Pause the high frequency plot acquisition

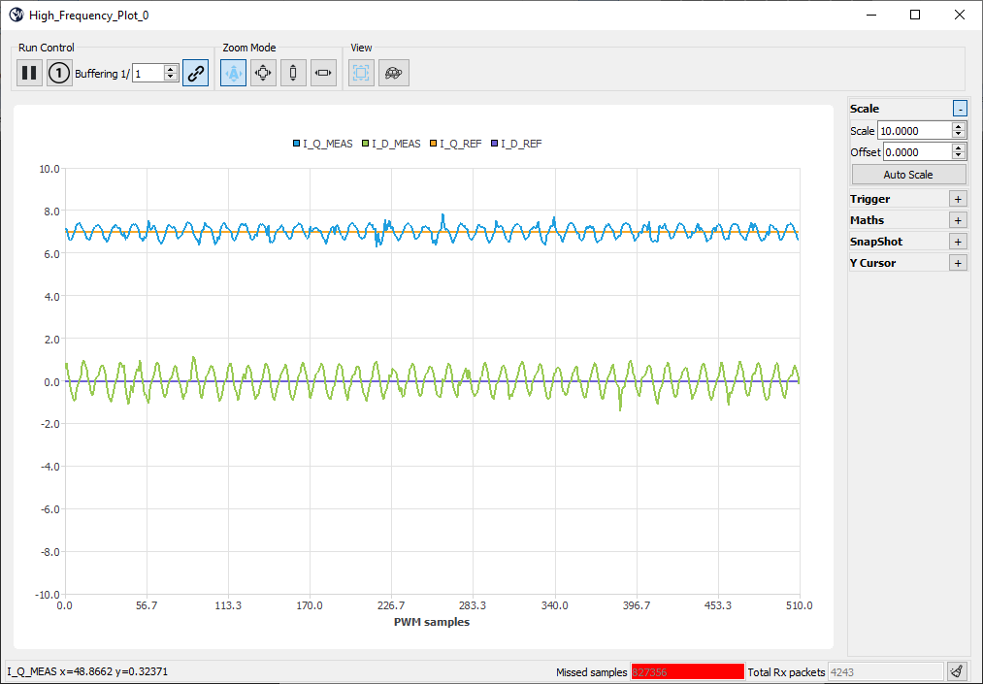tap(29, 73)
